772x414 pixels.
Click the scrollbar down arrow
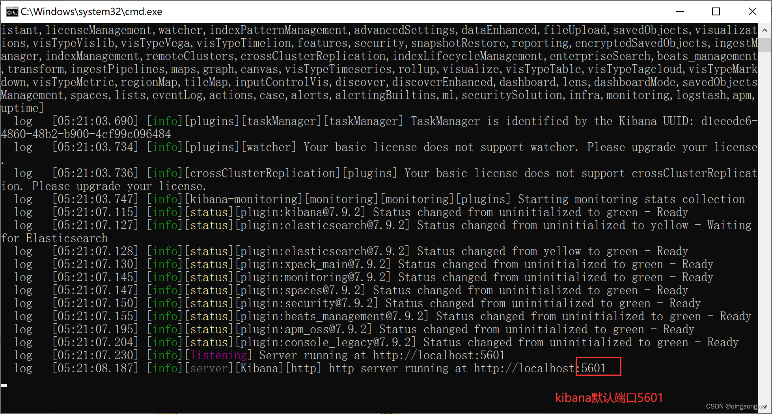click(x=765, y=407)
